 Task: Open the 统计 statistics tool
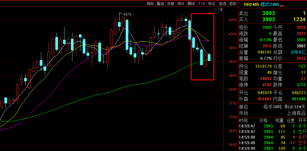point(181,4)
